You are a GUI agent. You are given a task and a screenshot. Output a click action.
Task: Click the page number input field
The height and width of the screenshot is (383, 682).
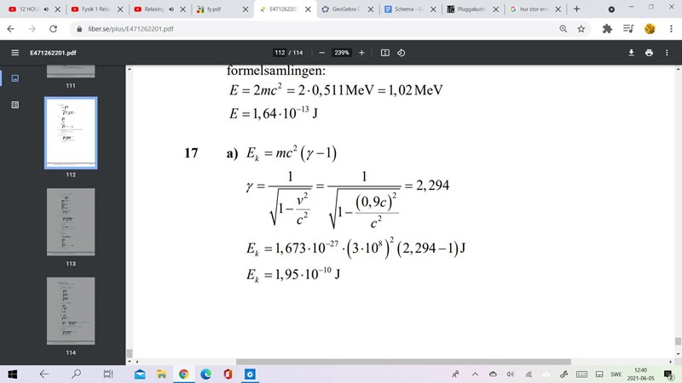click(280, 52)
